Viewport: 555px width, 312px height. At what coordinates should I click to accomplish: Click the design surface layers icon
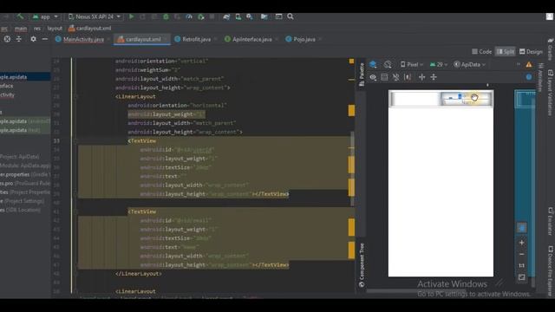click(373, 64)
